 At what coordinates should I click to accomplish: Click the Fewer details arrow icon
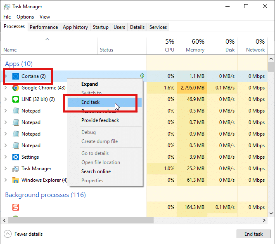(7, 234)
